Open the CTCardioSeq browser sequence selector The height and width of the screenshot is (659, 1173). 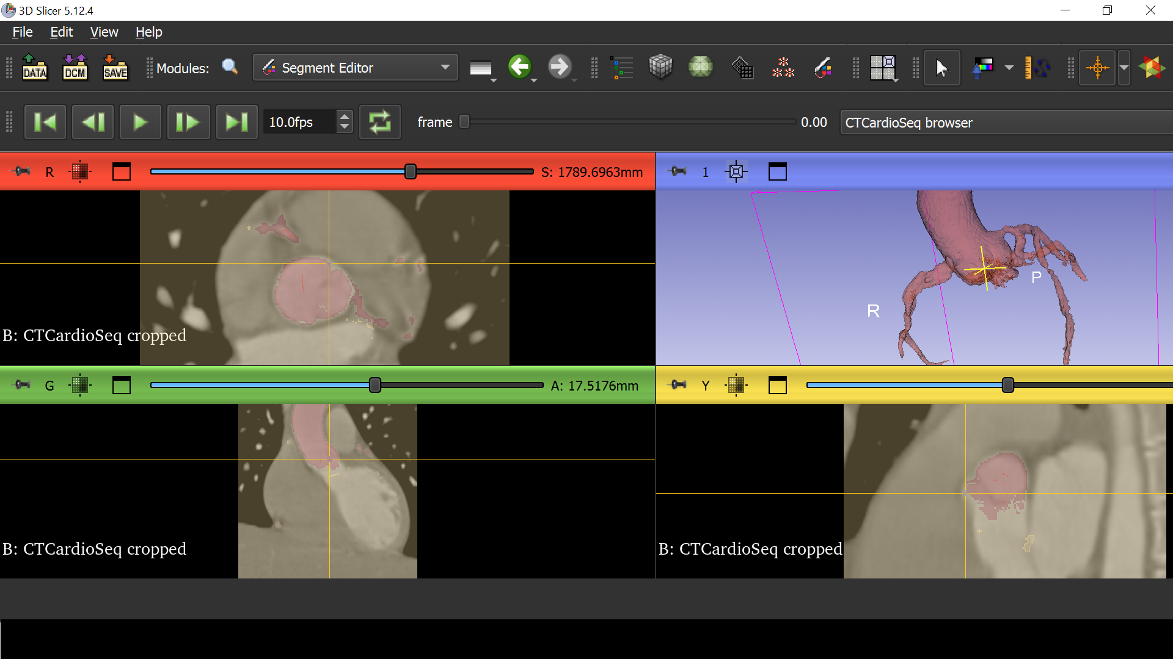pyautogui.click(x=1006, y=122)
